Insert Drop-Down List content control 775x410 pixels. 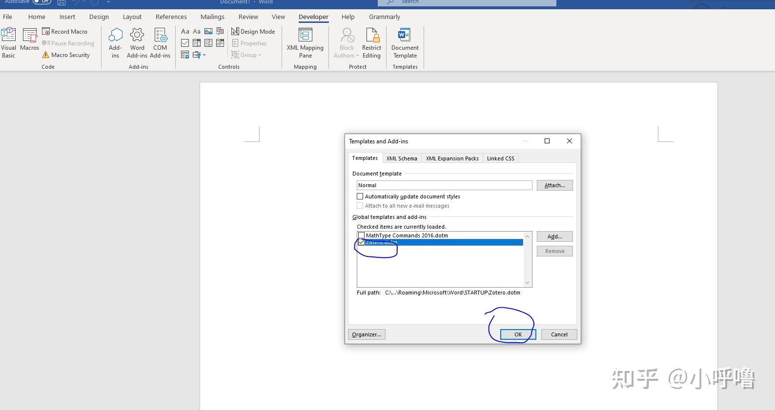(x=208, y=43)
